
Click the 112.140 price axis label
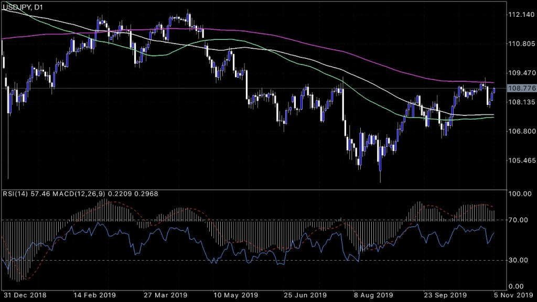(521, 15)
